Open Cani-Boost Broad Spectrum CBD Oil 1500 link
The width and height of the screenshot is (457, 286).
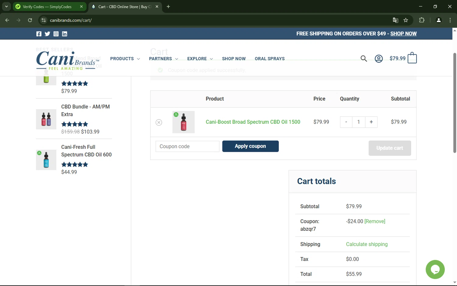(x=253, y=122)
